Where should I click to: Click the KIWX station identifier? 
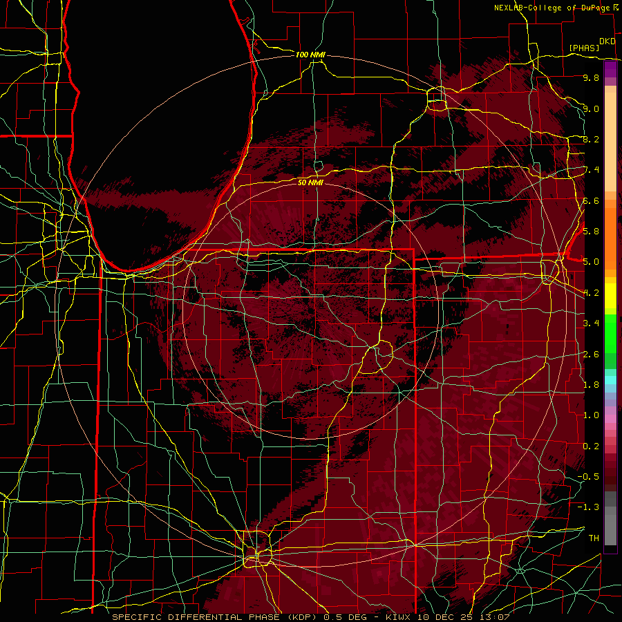tap(399, 617)
